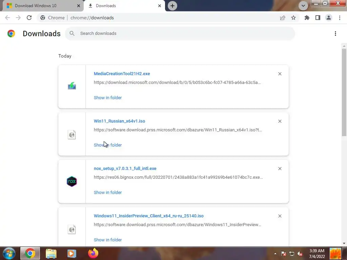Click the scrollbar down arrow

(344, 243)
